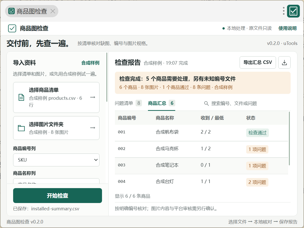Click the 检查通过 status badge

(x=258, y=133)
